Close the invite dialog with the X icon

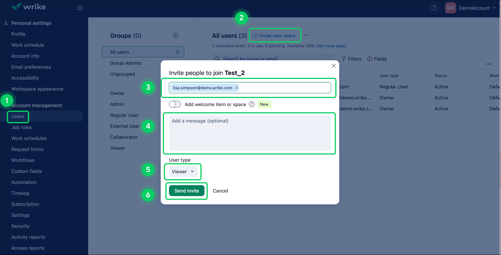click(334, 66)
